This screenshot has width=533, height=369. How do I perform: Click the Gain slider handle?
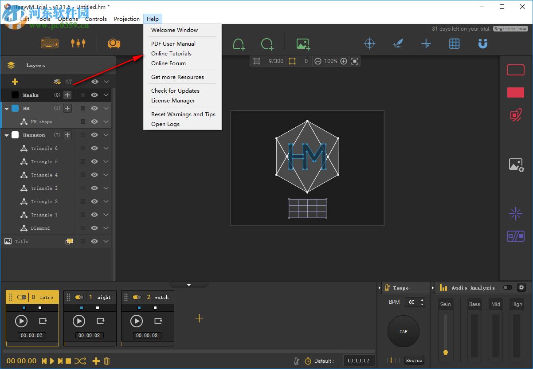pos(446,352)
